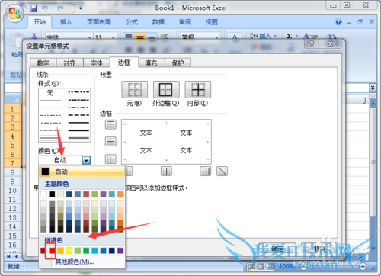Switch to the 对齐 tab
Screen dimensions: 381x276
69,63
